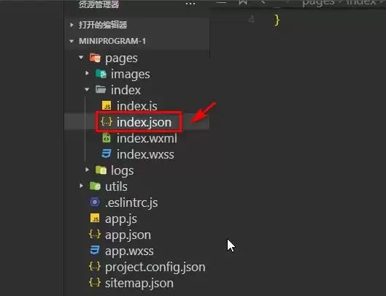Click the pages folder icon

point(95,58)
